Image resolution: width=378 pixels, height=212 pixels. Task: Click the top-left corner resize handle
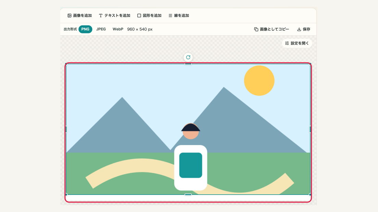[66, 64]
